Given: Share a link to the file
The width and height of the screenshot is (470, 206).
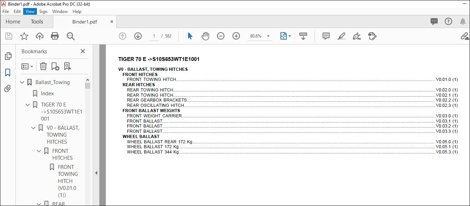Looking at the screenshot, I should click(465, 36).
